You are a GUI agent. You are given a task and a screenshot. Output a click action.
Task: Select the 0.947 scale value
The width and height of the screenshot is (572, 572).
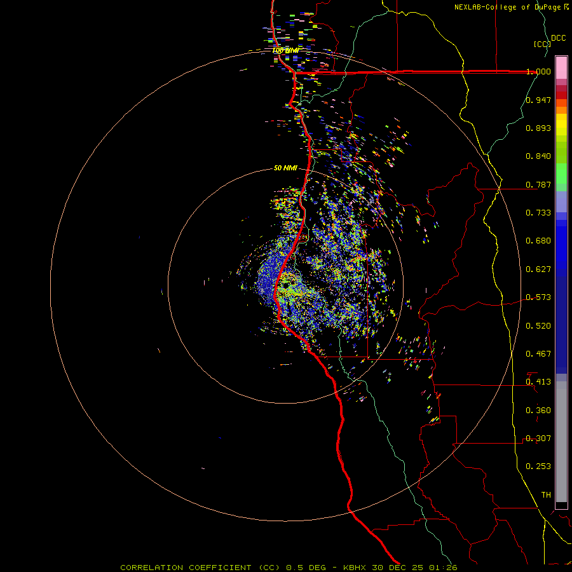point(538,100)
